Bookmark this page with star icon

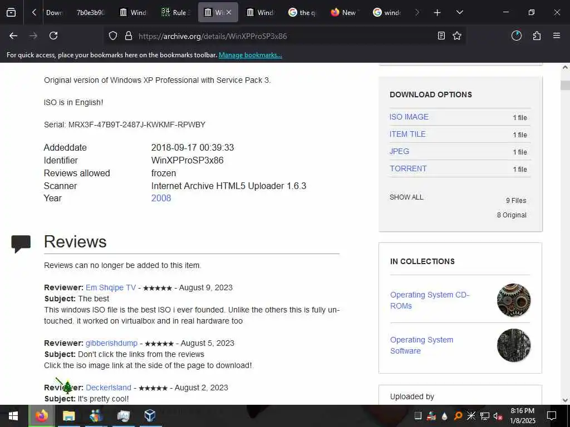(457, 36)
